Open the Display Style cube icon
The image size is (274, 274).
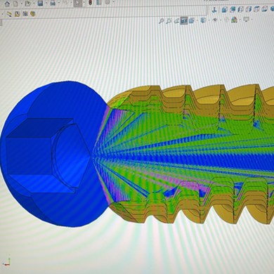(x=203, y=20)
